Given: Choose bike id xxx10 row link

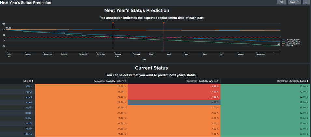Looking at the screenshot, I should (29, 134).
